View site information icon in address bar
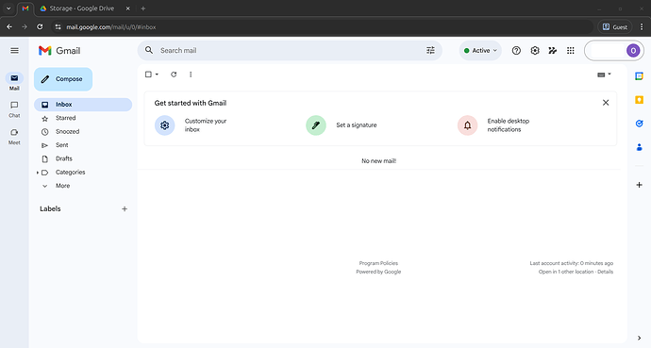 point(58,27)
